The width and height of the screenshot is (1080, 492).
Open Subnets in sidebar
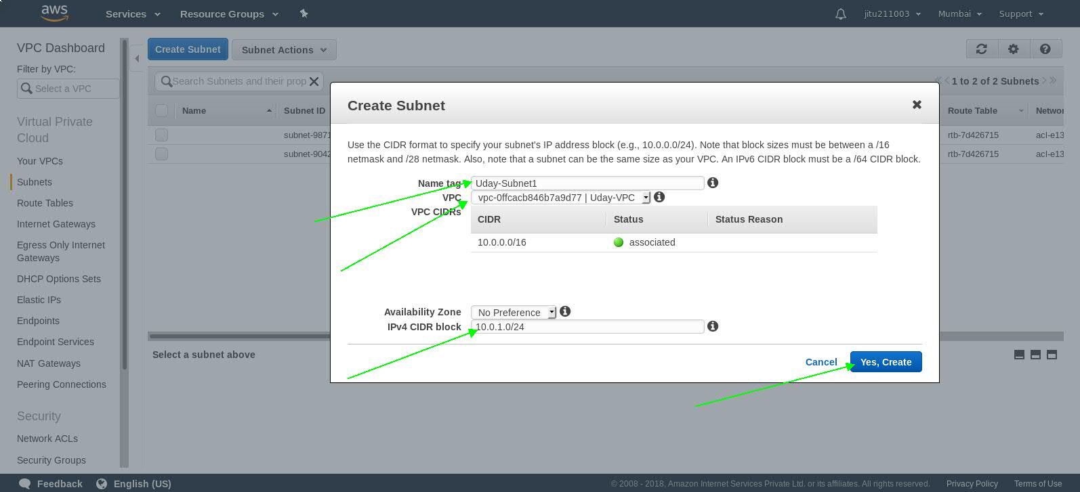pos(35,182)
